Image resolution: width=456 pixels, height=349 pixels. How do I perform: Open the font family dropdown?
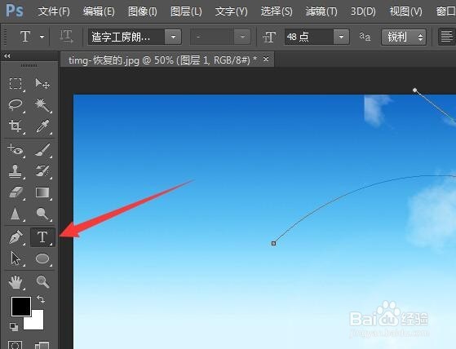[x=173, y=37]
